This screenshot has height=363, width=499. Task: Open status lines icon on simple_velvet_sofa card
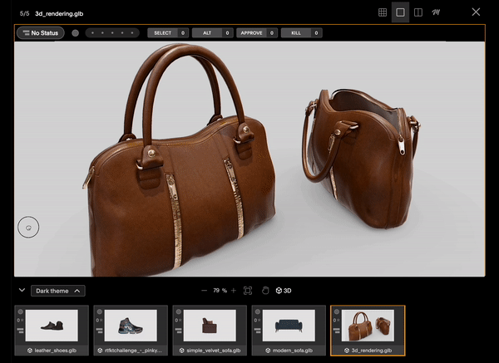point(179,331)
